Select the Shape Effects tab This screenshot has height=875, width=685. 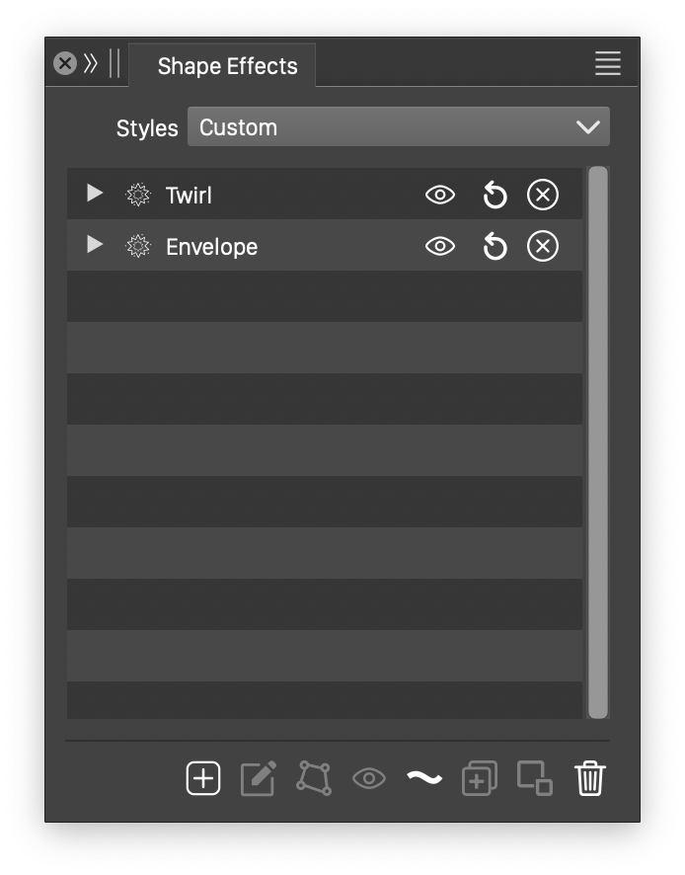click(227, 66)
